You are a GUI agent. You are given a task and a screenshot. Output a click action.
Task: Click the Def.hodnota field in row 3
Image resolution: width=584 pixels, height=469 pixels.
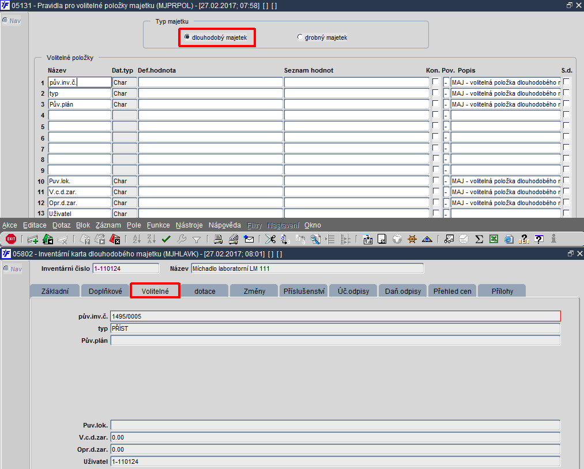(x=210, y=104)
